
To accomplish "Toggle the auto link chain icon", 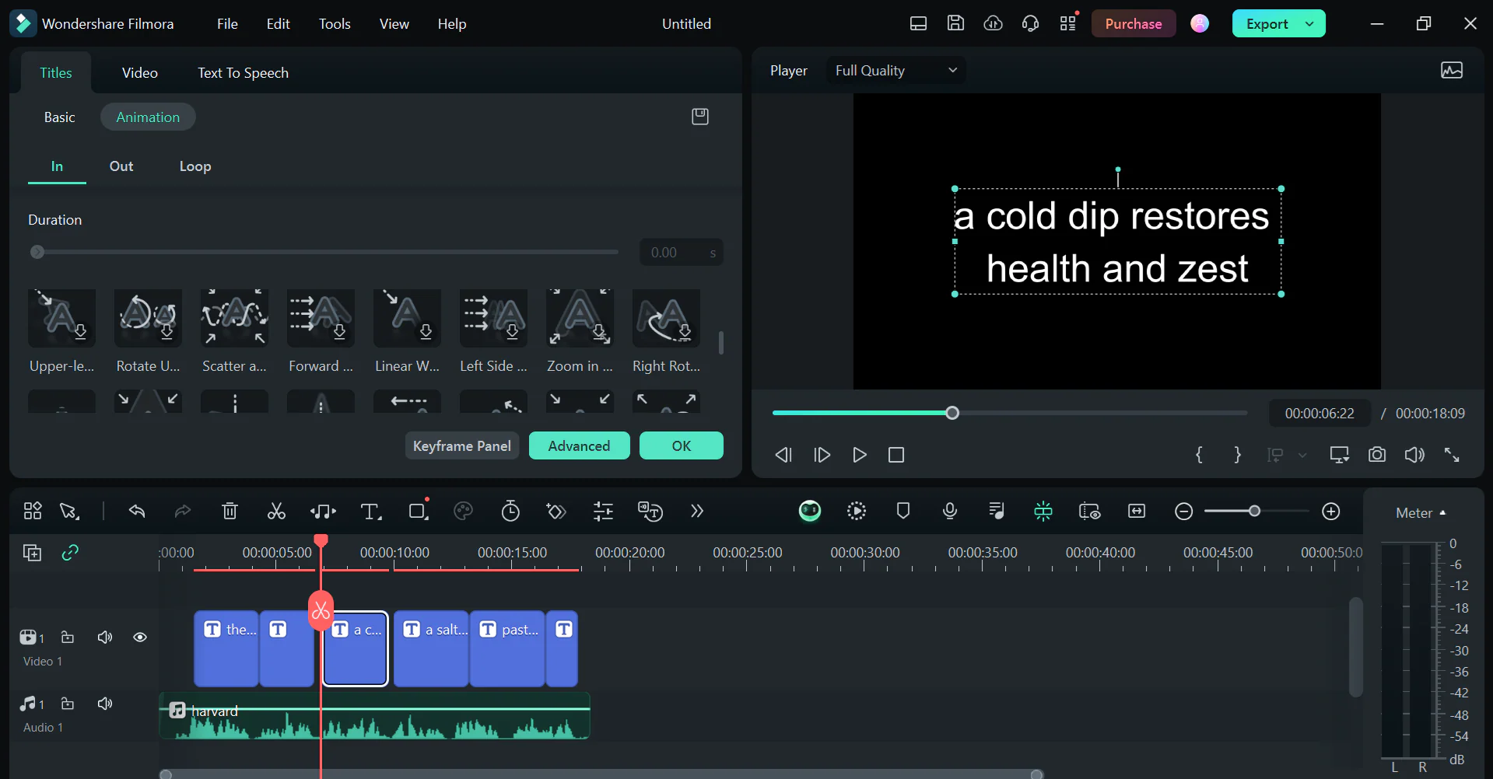I will 70,553.
